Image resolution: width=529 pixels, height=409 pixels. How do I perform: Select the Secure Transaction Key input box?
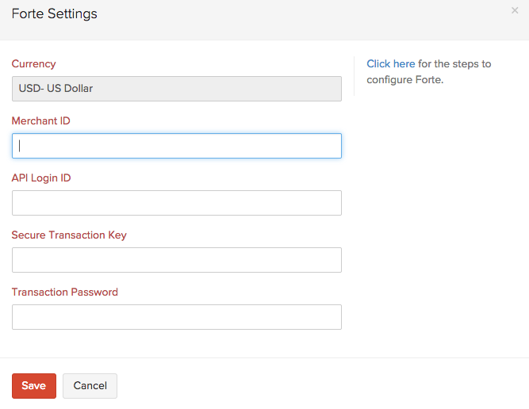coord(176,260)
